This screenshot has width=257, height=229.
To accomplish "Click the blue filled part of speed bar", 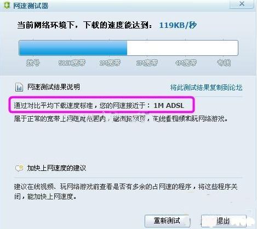I will pyautogui.click(x=73, y=48).
